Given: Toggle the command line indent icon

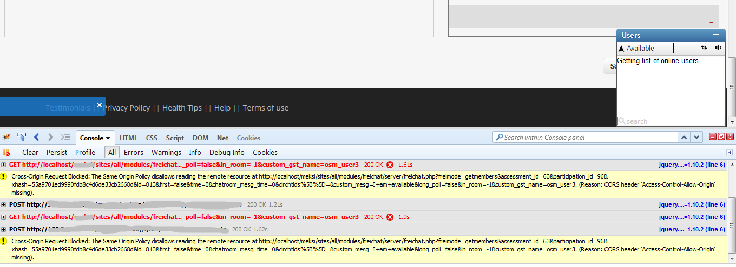Looking at the screenshot, I should [65, 138].
